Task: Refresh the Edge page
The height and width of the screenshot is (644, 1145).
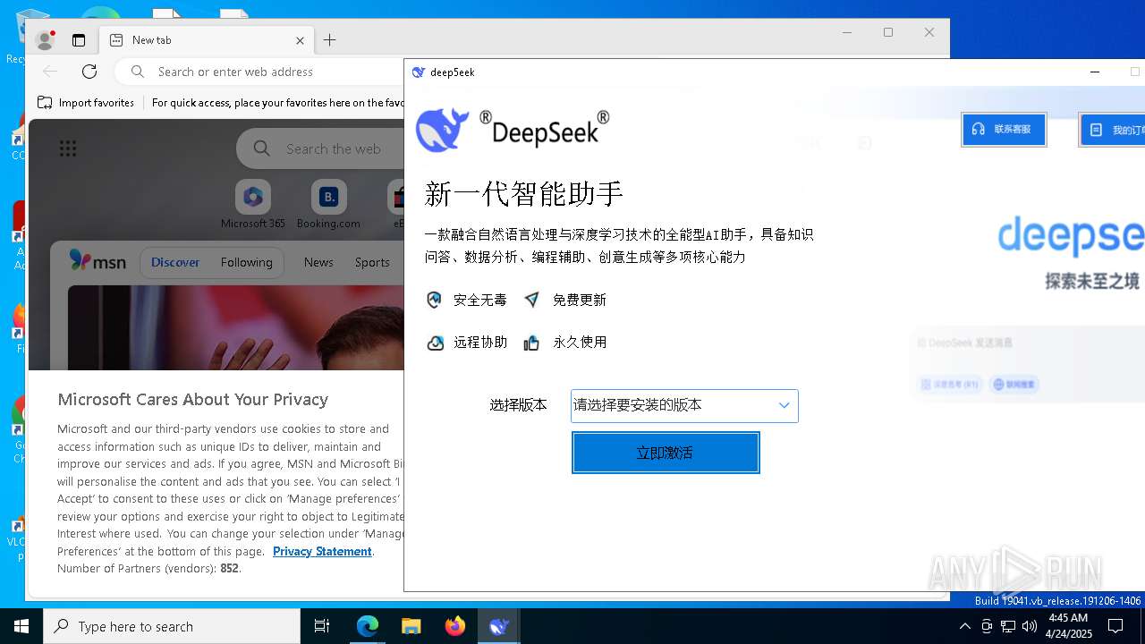Action: coord(89,72)
